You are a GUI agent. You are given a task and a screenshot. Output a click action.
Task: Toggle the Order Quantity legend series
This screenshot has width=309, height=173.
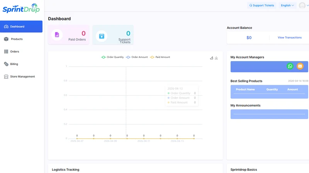point(112,57)
